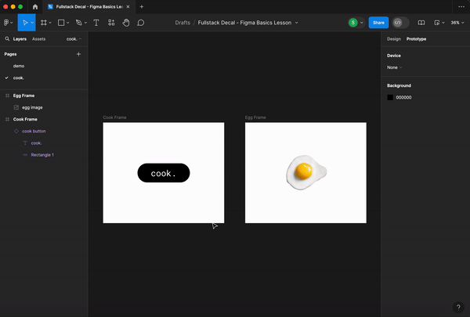This screenshot has width=470, height=317.
Task: Switch to the Design tab
Action: 393,39
